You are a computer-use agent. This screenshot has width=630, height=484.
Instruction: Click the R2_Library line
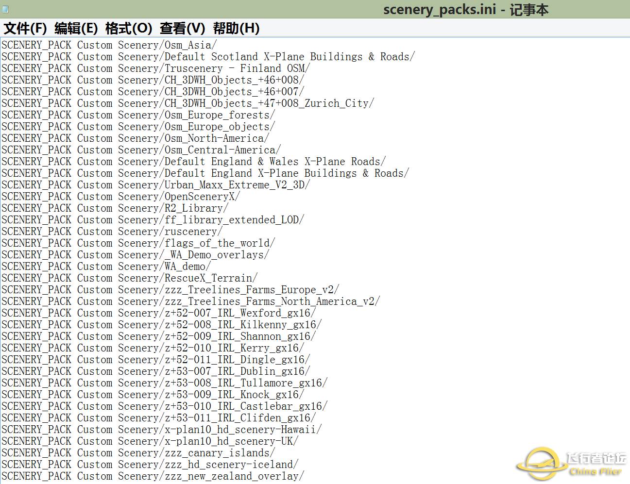tap(115, 208)
